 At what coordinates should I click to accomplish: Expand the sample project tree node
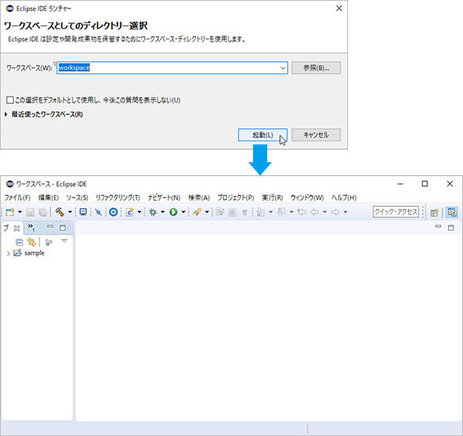point(8,253)
